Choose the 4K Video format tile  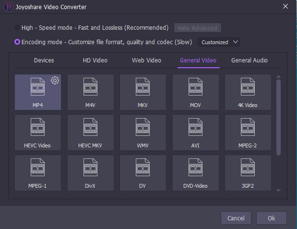coord(248,92)
